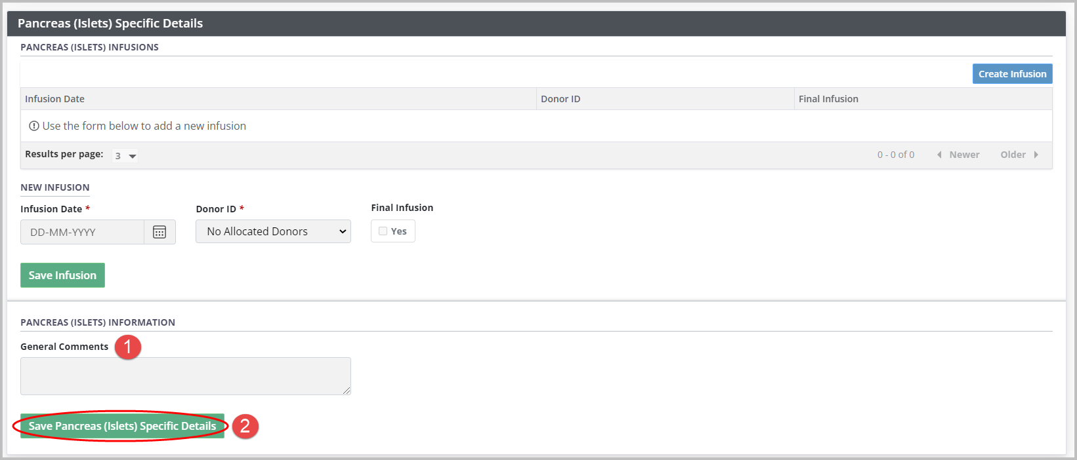
Task: Click the General Comments resize handle
Action: [x=347, y=391]
